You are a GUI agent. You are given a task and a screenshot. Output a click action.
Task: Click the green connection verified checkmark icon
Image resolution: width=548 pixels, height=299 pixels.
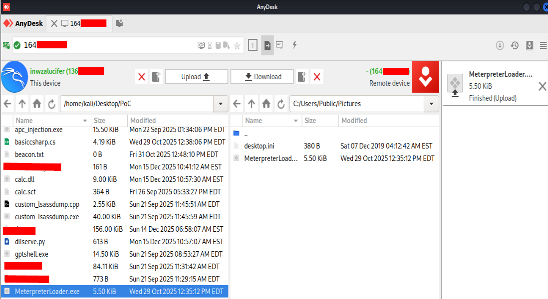coord(17,45)
